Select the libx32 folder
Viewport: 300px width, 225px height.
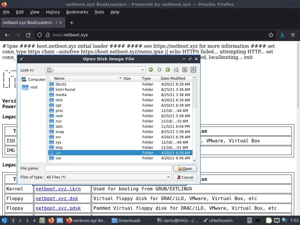[120, 84]
